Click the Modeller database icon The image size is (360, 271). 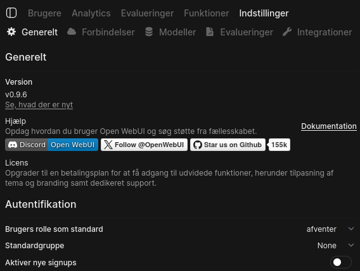click(149, 32)
